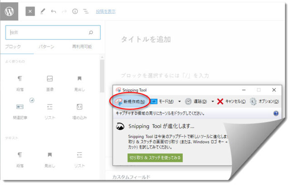The image size is (290, 185).
Task: Insert the 関連記事 block
Action: click(x=20, y=112)
